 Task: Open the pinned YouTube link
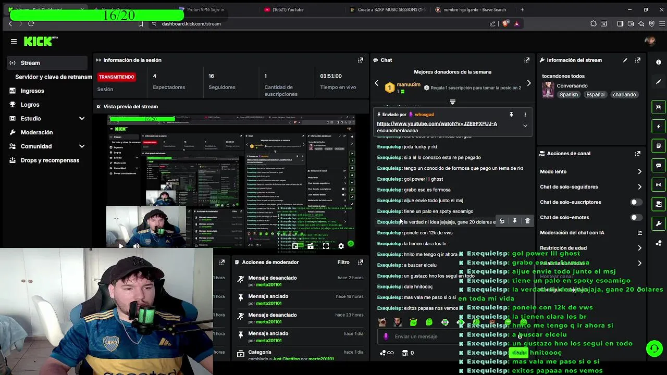(437, 124)
